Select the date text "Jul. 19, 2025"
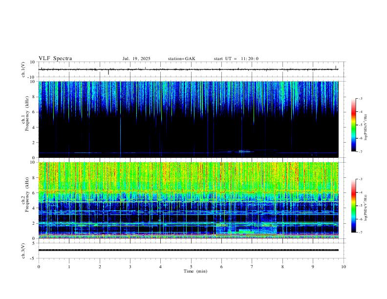 pyautogui.click(x=136, y=59)
